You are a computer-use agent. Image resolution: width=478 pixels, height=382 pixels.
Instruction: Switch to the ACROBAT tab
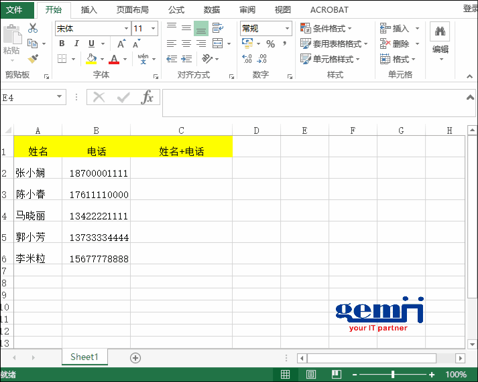(x=329, y=10)
